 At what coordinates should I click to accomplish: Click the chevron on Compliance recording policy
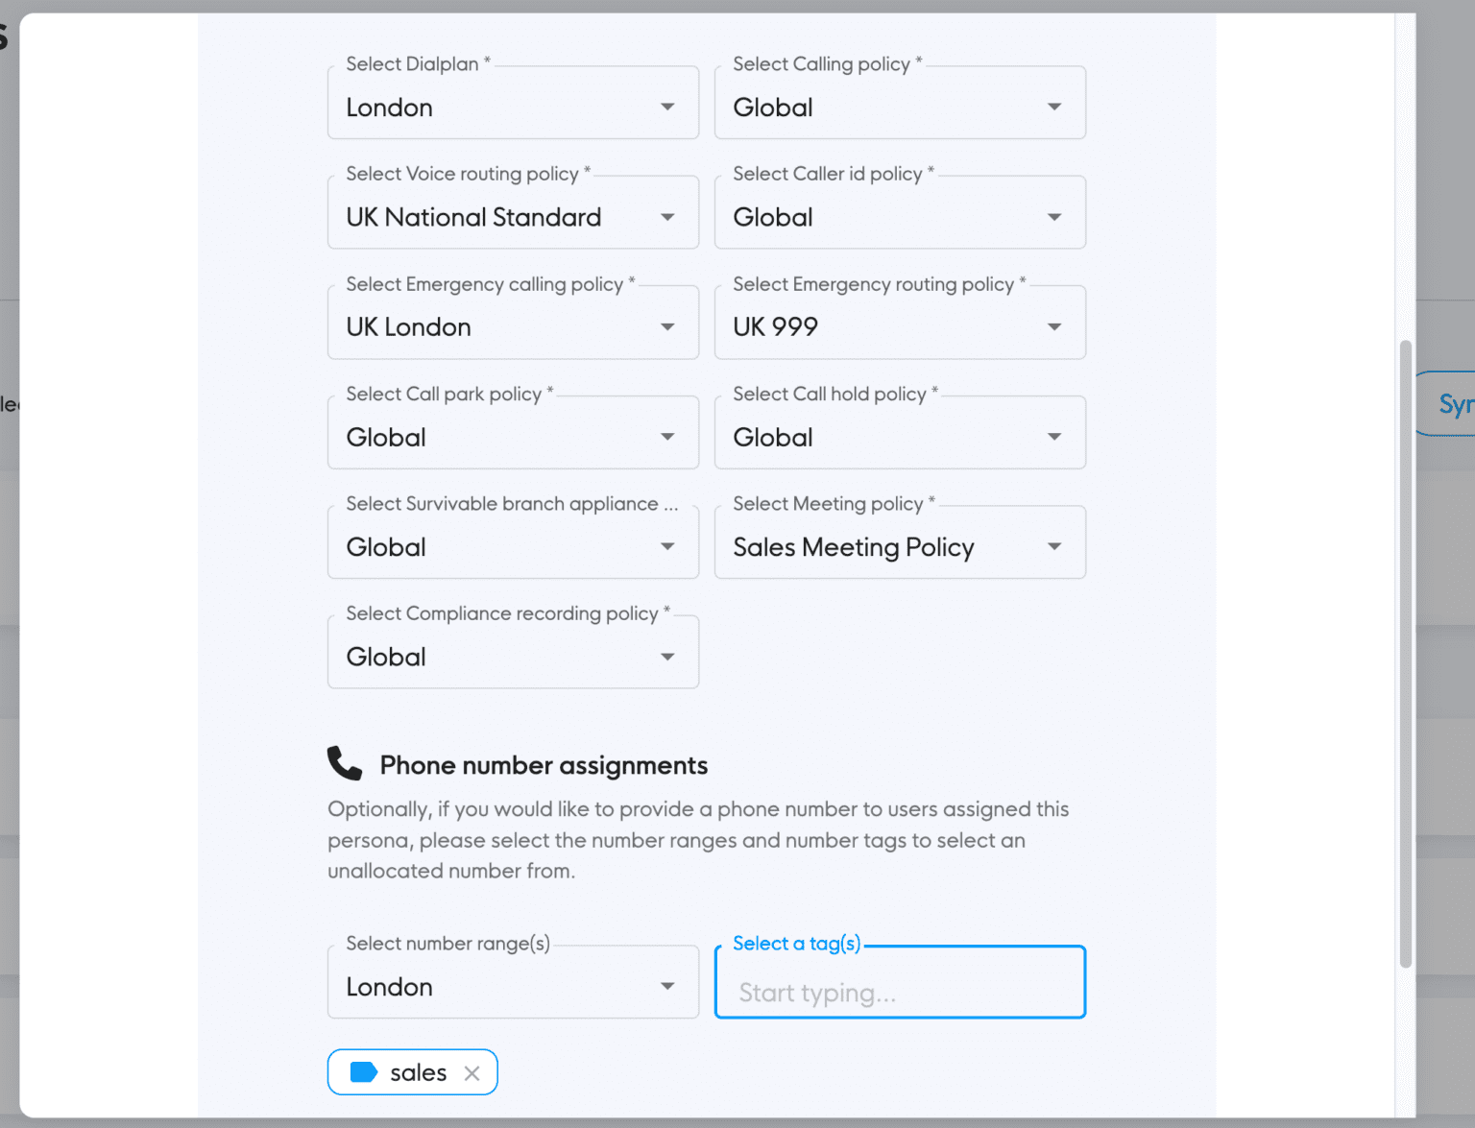667,657
